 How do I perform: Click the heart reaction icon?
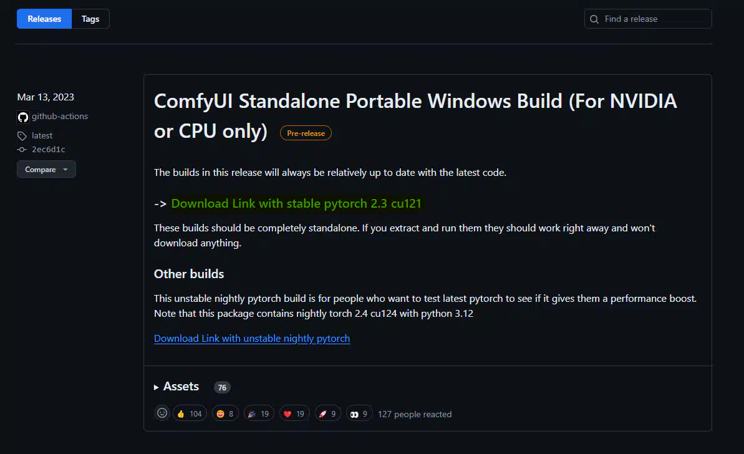(x=287, y=413)
